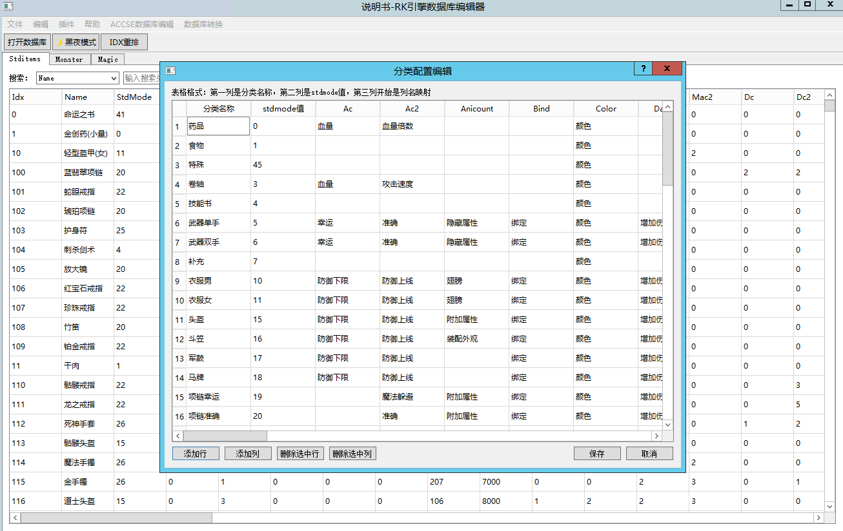Image resolution: width=843 pixels, height=531 pixels.
Task: Click the IDX重排 toolbar button
Action: click(x=124, y=43)
